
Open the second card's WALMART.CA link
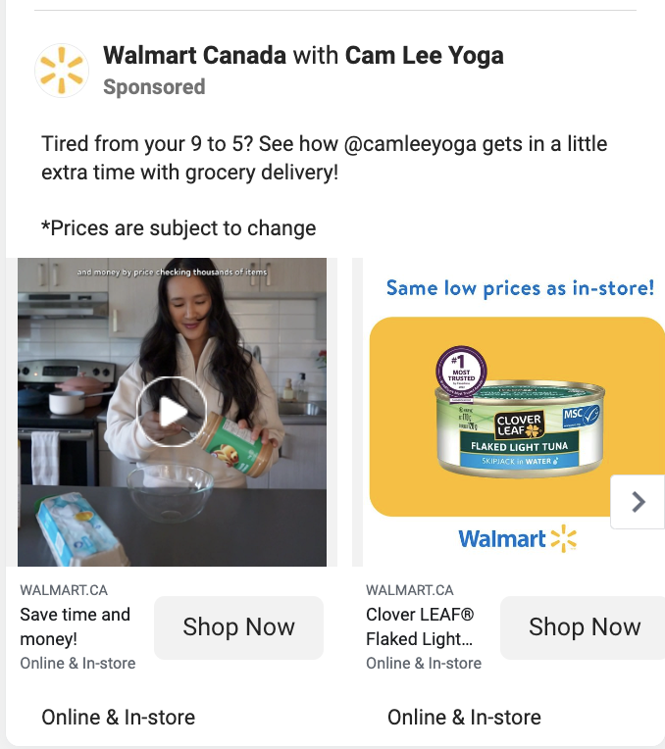(410, 590)
